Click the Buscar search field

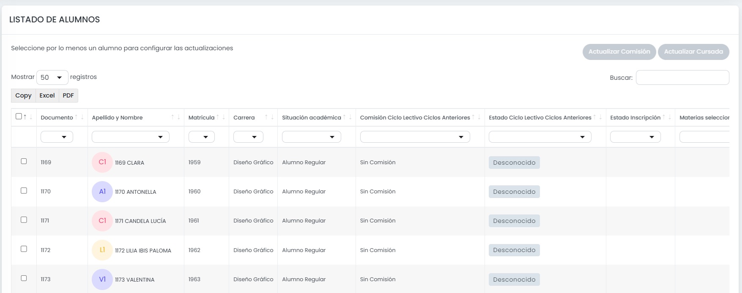coord(682,77)
